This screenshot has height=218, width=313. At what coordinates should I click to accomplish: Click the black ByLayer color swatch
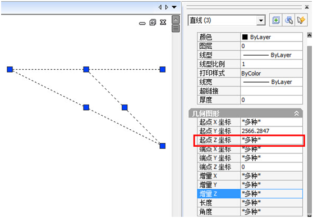(245, 37)
